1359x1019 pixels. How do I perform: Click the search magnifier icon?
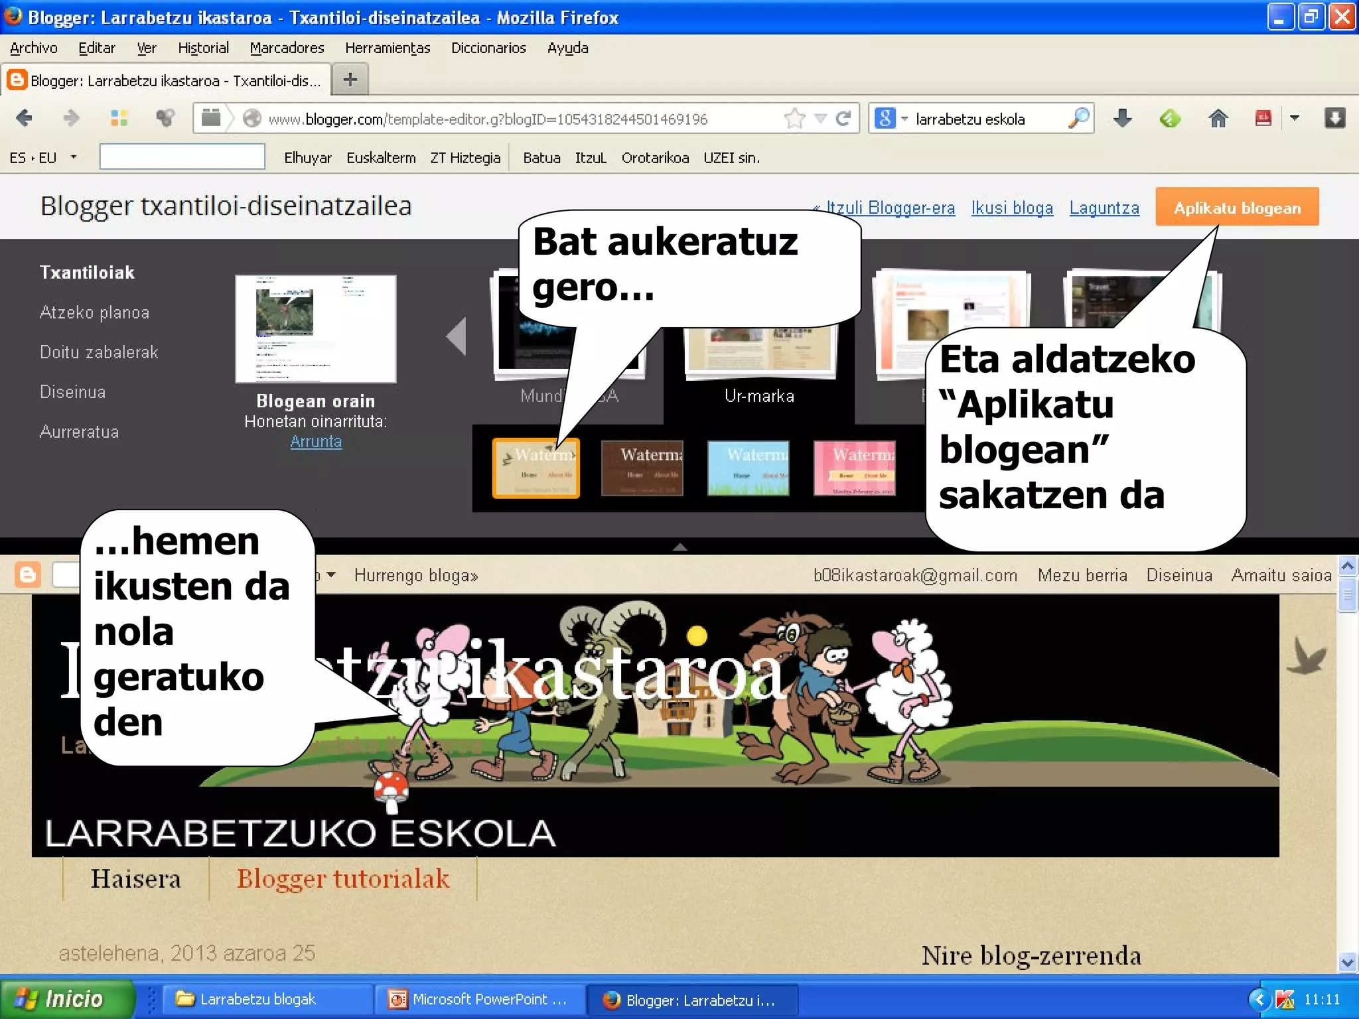click(x=1079, y=118)
